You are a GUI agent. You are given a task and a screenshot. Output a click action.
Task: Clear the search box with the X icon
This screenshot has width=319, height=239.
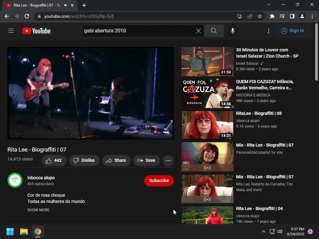pyautogui.click(x=198, y=31)
